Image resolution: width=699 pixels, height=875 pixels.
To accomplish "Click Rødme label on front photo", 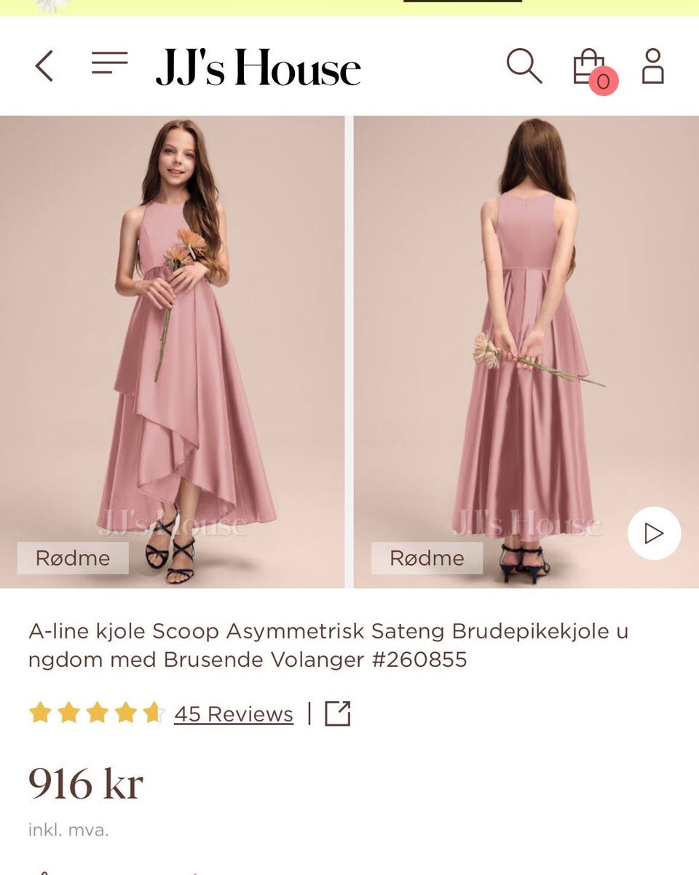I will (x=73, y=558).
